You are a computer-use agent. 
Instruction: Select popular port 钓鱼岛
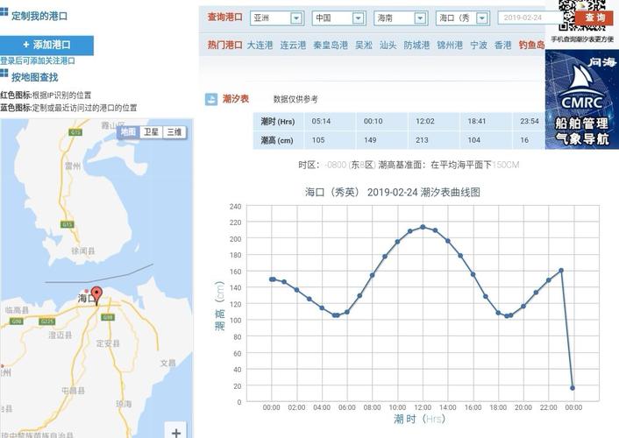[x=531, y=45]
